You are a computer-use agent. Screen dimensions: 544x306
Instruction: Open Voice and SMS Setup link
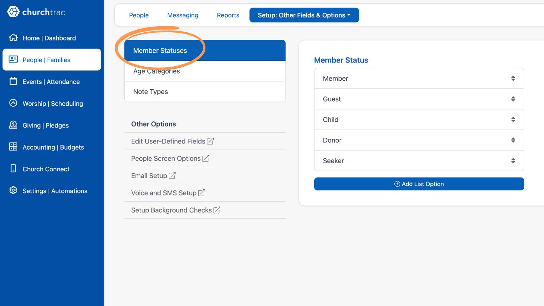coord(168,193)
